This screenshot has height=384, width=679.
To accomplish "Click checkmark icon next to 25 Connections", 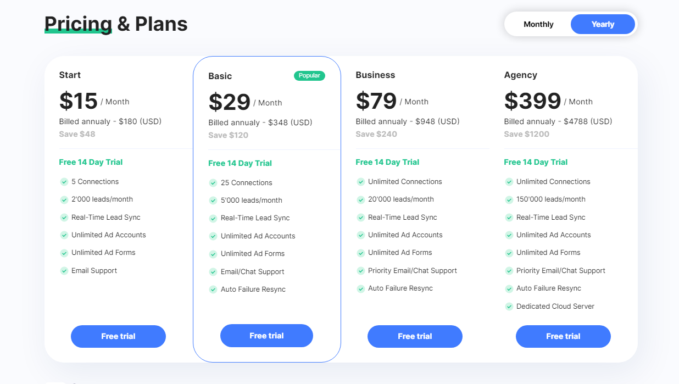I will pos(213,183).
